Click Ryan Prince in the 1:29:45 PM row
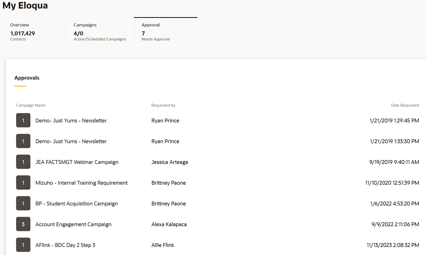 click(x=165, y=121)
